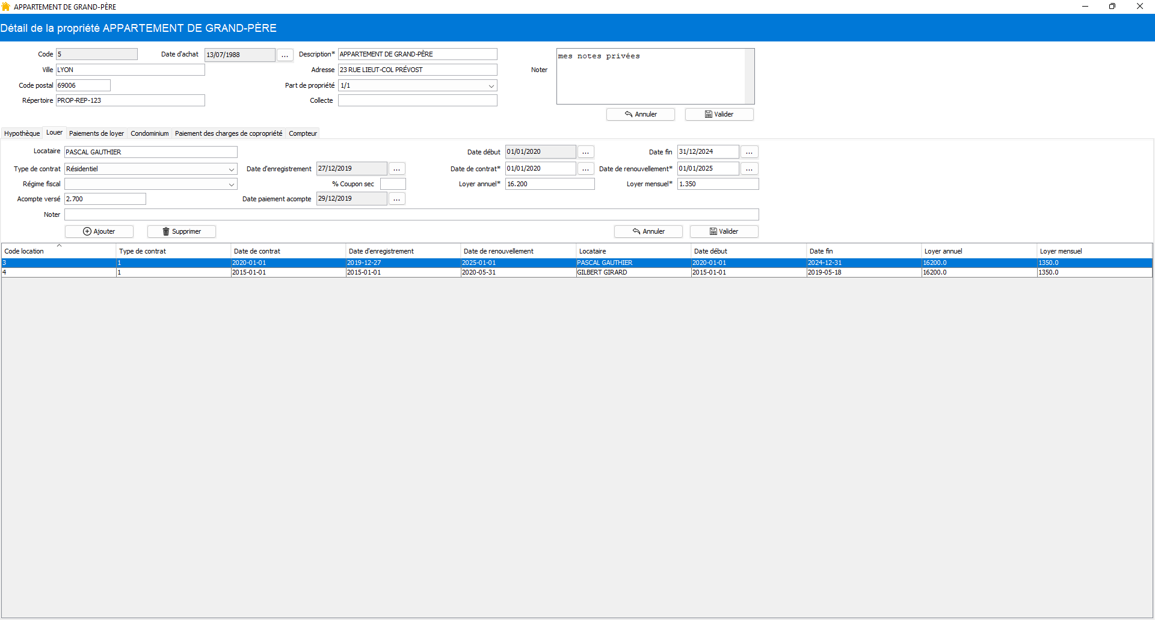Select table row for PASCAL GAUTHIER
This screenshot has height=620, width=1155.
point(577,263)
